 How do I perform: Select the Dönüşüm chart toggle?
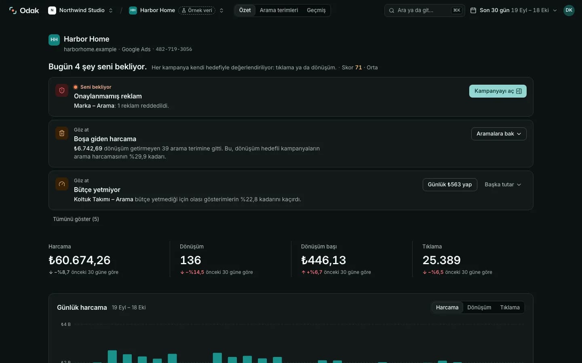click(479, 307)
